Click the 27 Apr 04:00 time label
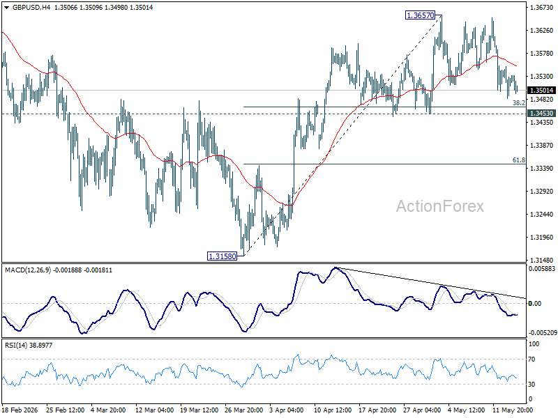The height and width of the screenshot is (418, 558). 423,410
